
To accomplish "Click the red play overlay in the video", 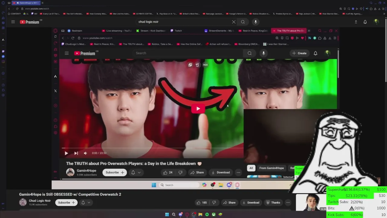I will [x=198, y=109].
